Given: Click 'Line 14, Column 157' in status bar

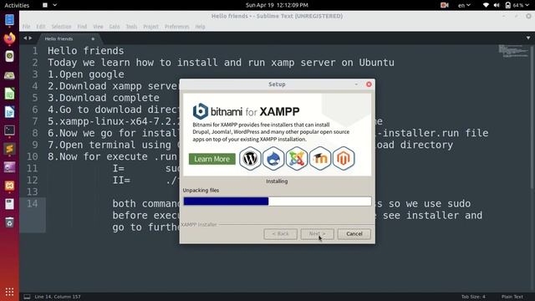Looking at the screenshot, I should click(58, 297).
